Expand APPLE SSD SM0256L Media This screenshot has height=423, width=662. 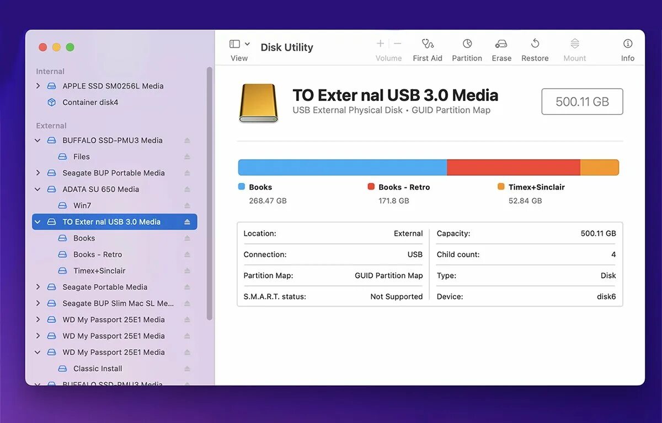tap(38, 86)
